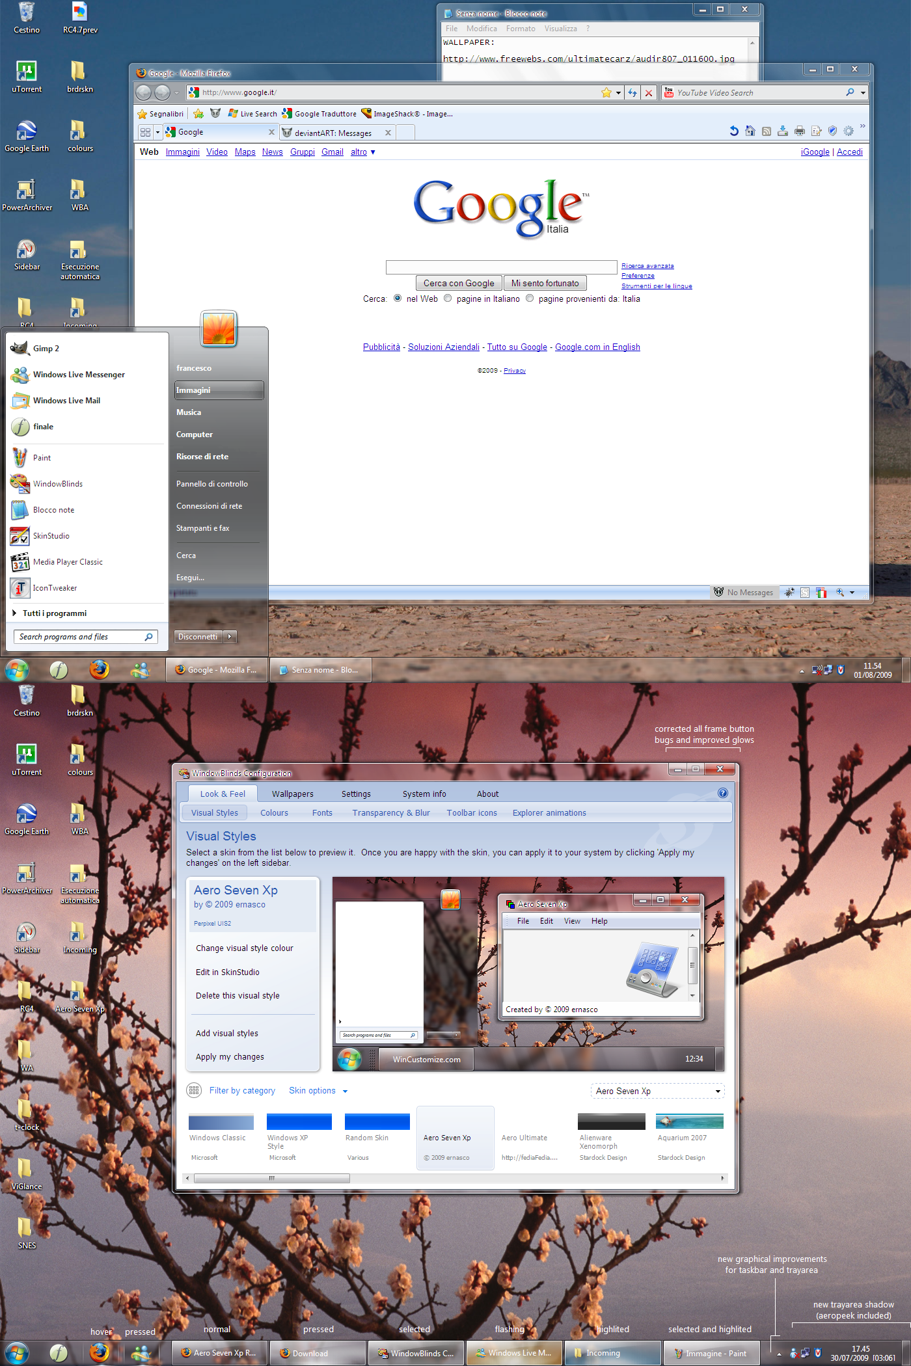Click the Firefox back arrow button
911x1366 pixels.
coord(144,92)
